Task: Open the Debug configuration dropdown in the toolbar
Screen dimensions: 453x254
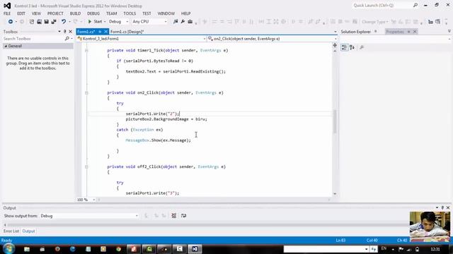Action: point(118,22)
